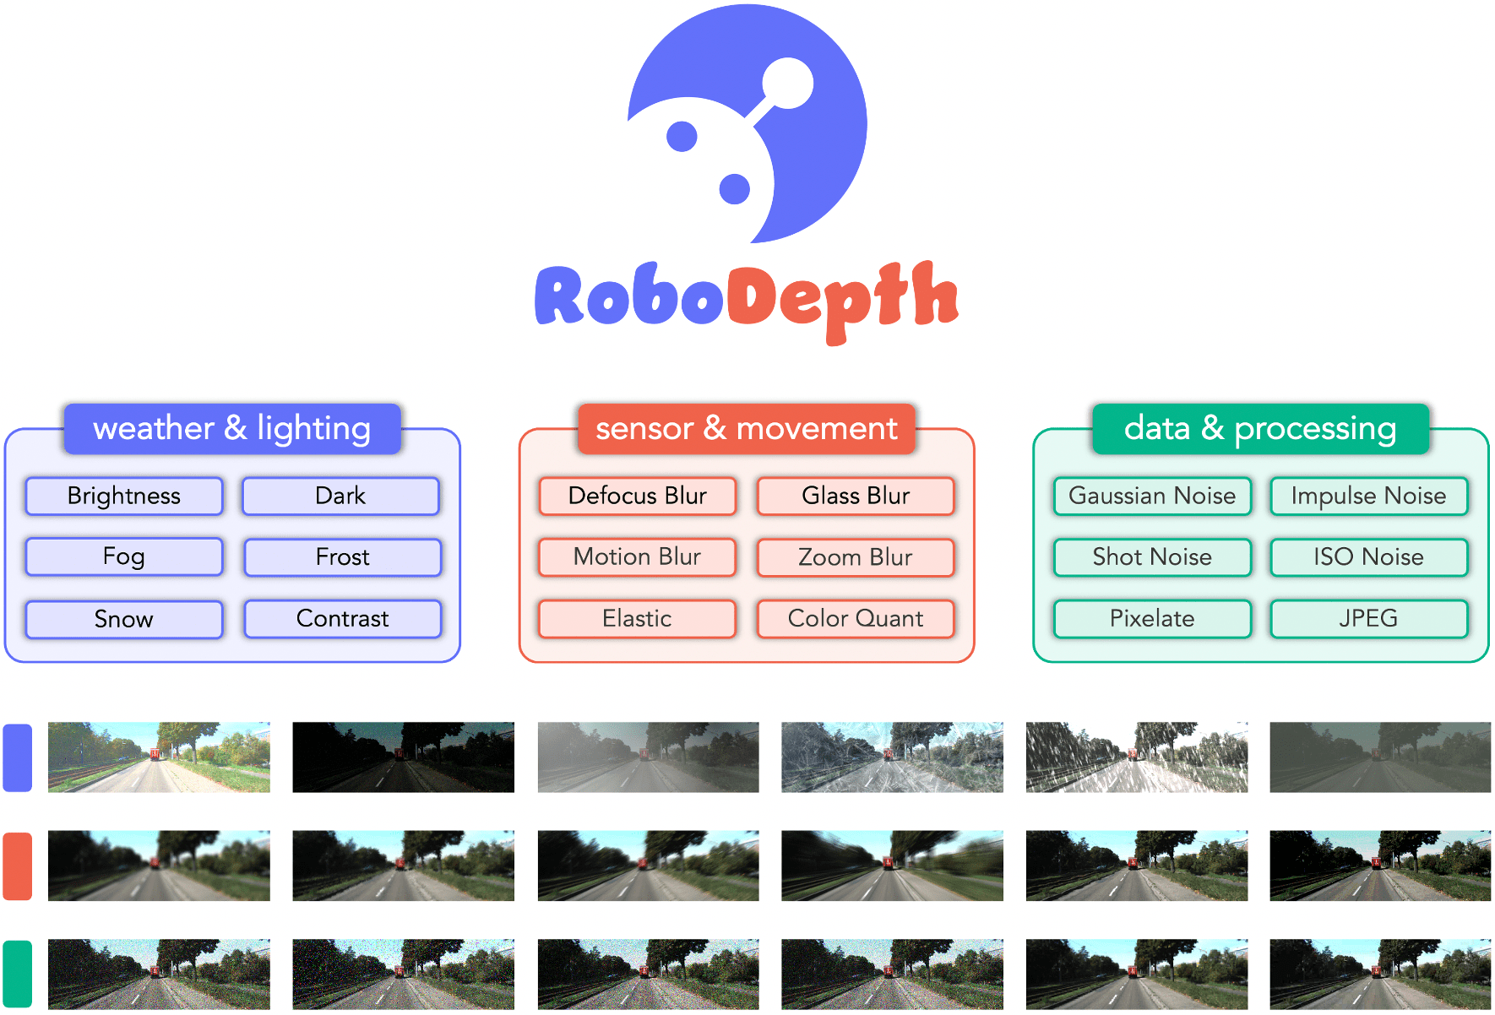Open the weather & lighting category header
The image size is (1495, 1015).
click(232, 429)
